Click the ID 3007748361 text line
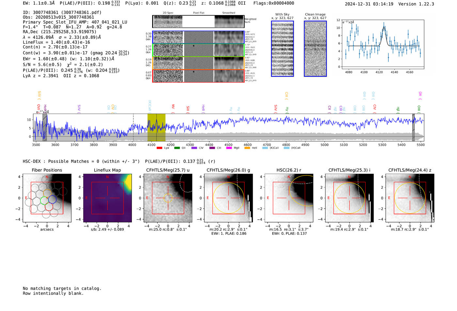Viewport: 457px width, 311px height. pyautogui.click(x=62, y=12)
